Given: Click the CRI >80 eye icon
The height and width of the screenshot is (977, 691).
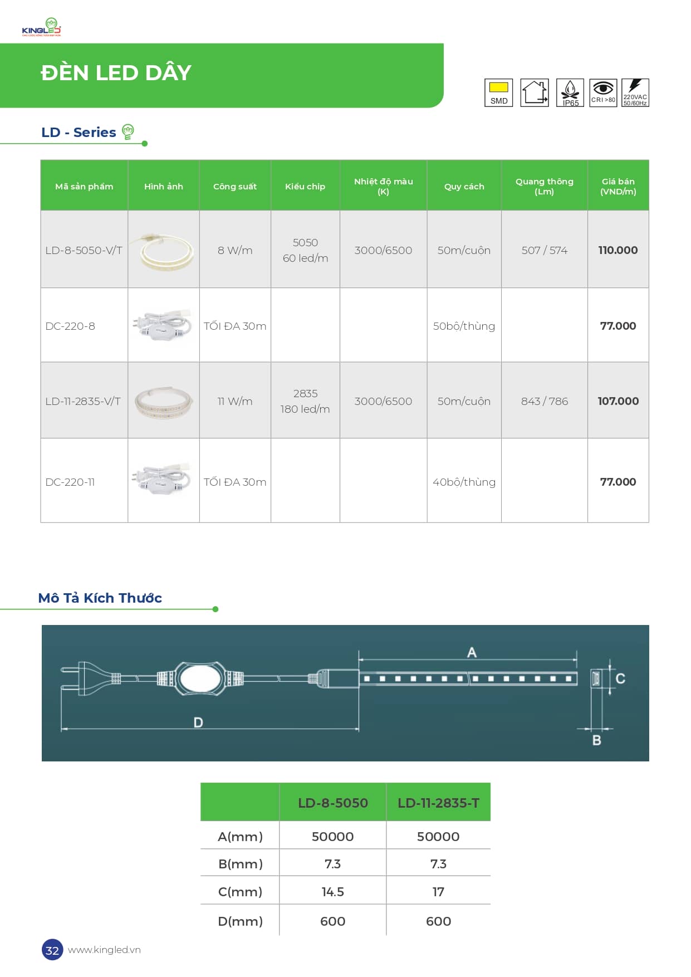Looking at the screenshot, I should pos(603,92).
